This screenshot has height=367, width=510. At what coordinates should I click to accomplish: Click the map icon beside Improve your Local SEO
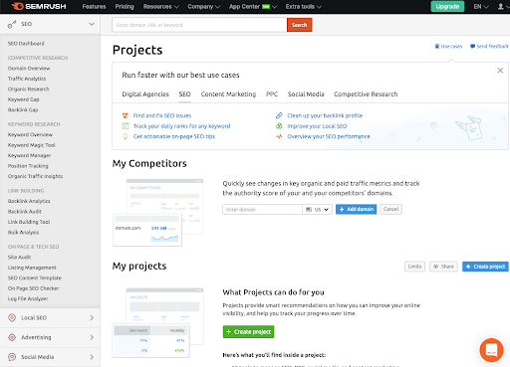(x=279, y=126)
